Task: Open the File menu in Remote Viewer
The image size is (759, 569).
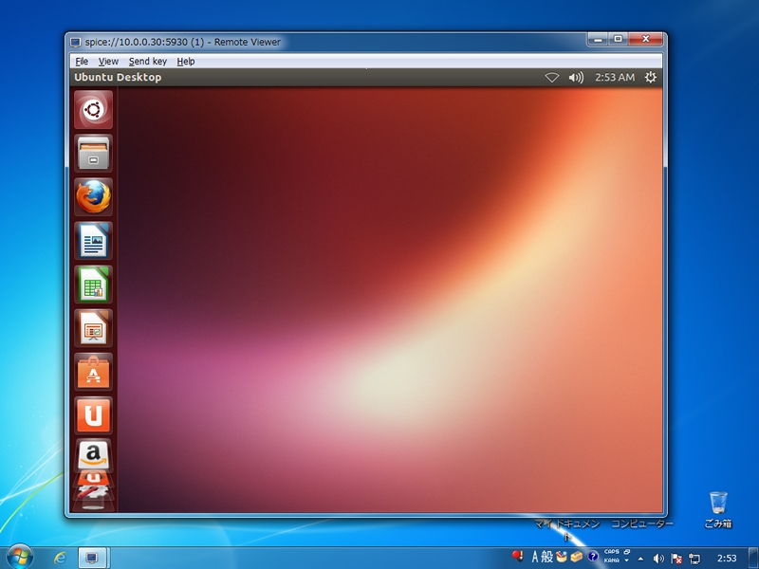Action: pyautogui.click(x=82, y=62)
